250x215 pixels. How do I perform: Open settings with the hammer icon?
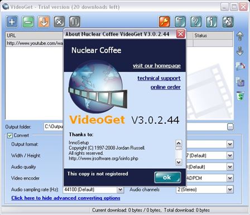180,22
